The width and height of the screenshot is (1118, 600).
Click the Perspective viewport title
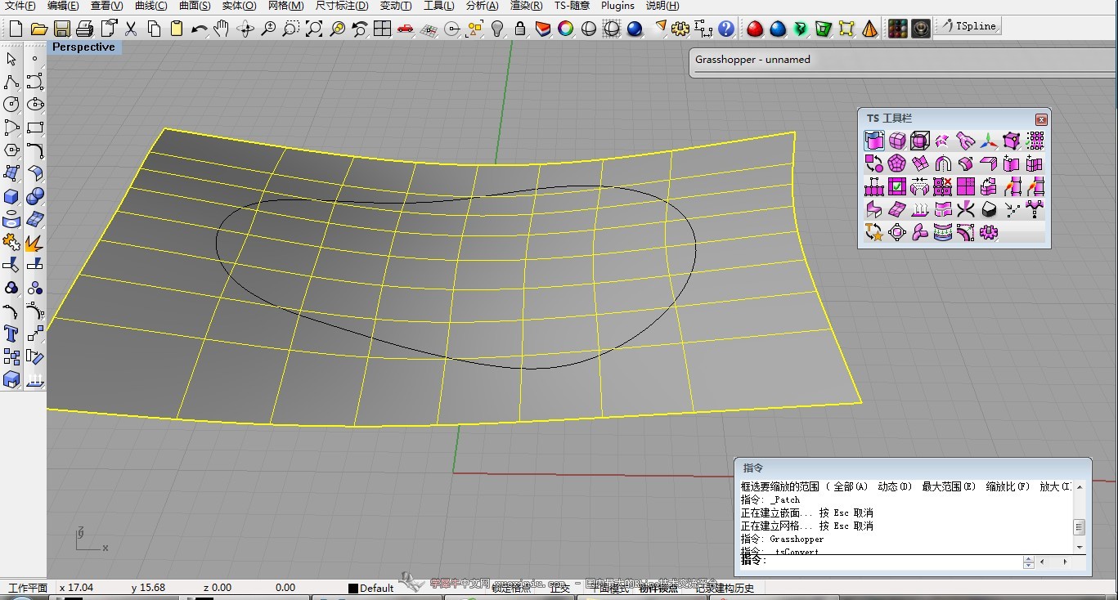83,47
